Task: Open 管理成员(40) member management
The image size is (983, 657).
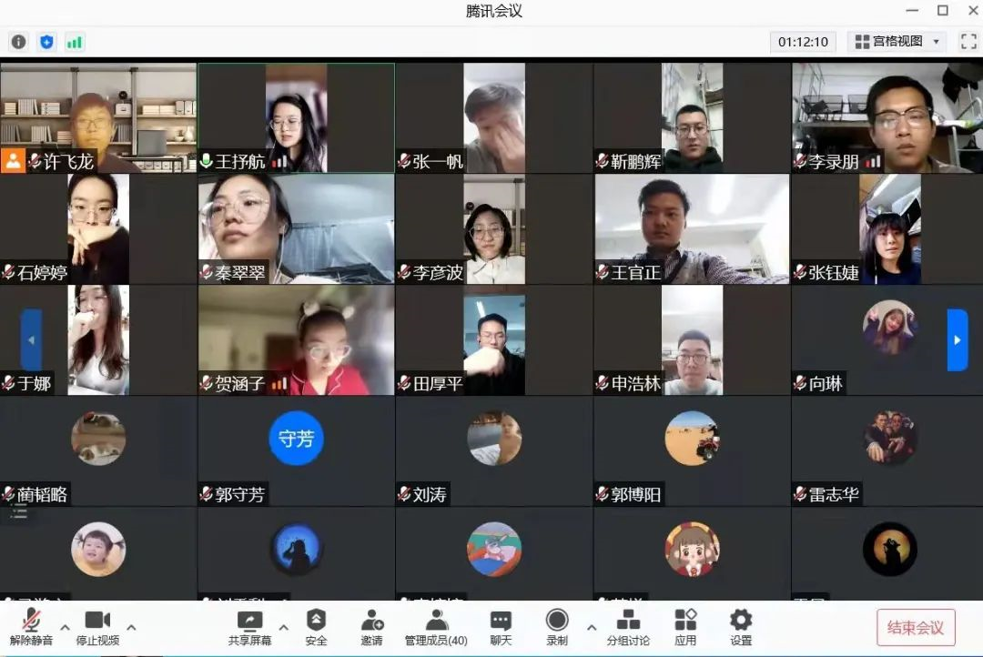Action: pyautogui.click(x=436, y=627)
